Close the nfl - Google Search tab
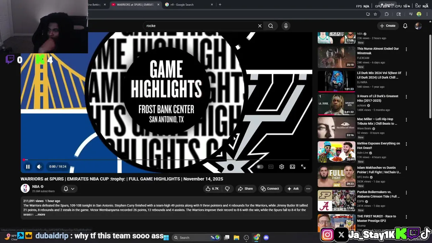Image resolution: width=432 pixels, height=243 pixels. pyautogui.click(x=212, y=5)
